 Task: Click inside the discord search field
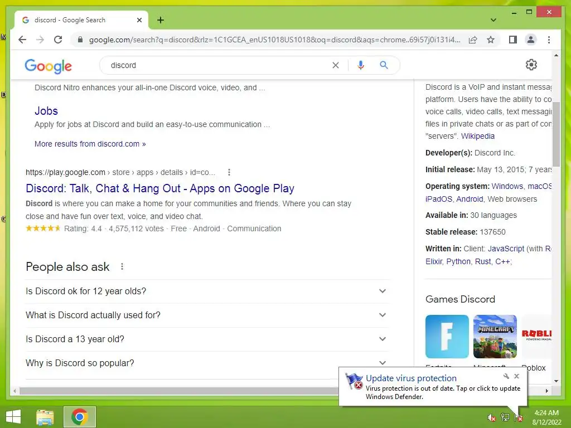point(219,65)
